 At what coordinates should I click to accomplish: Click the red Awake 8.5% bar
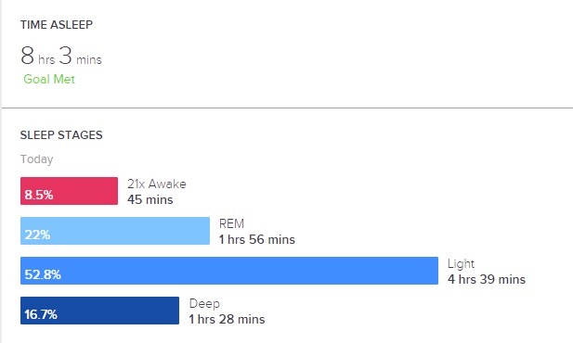[69, 191]
